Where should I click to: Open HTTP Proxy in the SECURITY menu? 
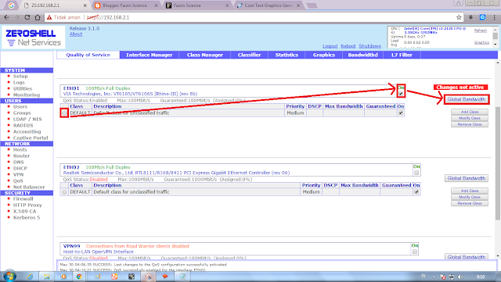[27, 205]
